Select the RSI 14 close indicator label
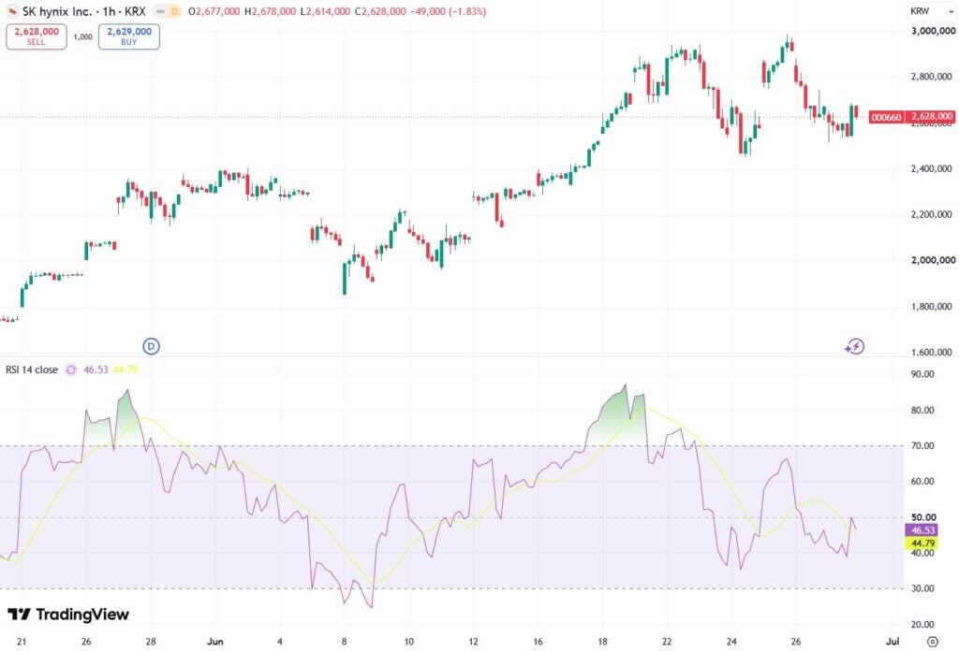The width and height of the screenshot is (959, 651). (32, 369)
